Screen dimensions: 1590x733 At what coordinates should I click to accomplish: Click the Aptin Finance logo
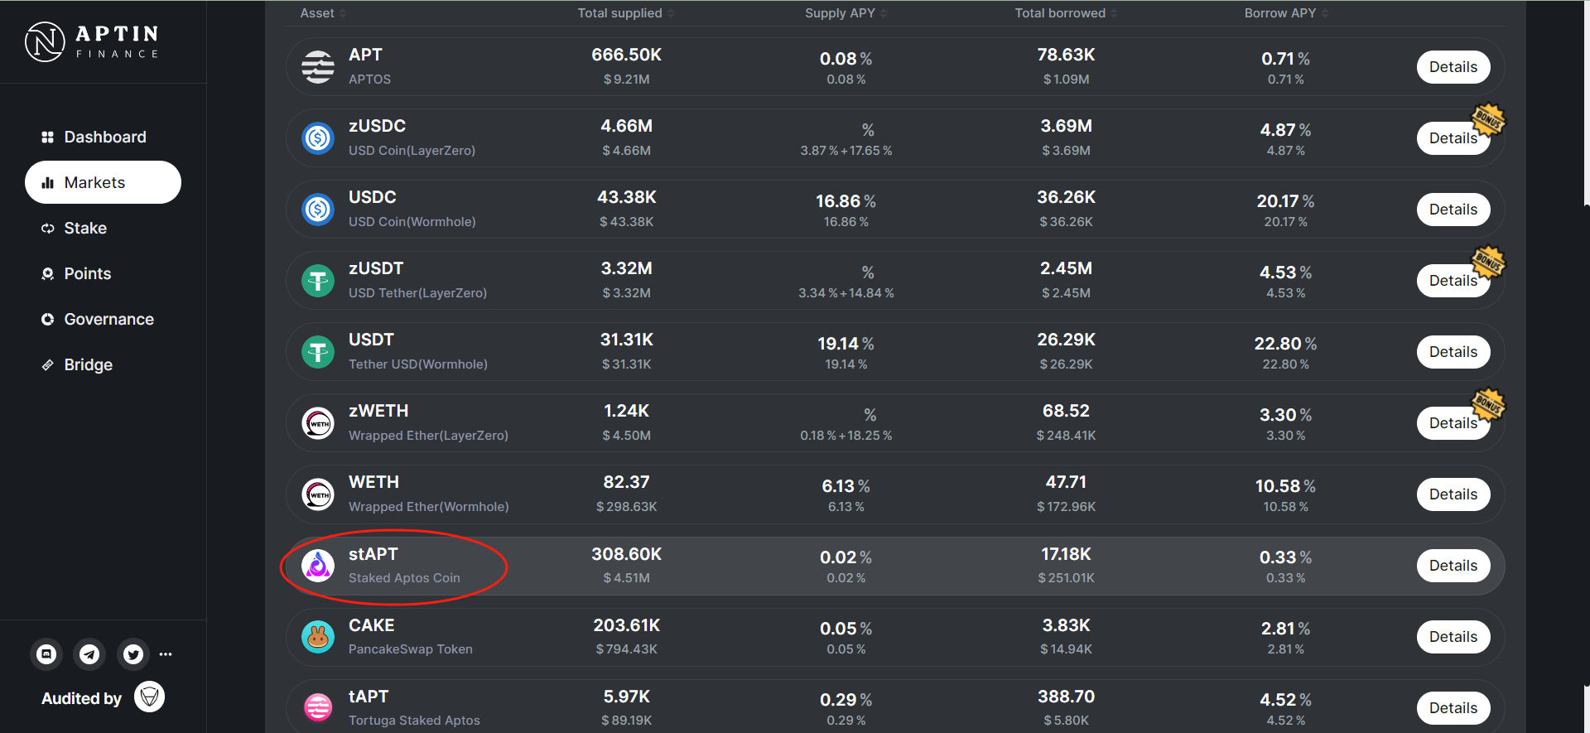tap(91, 41)
